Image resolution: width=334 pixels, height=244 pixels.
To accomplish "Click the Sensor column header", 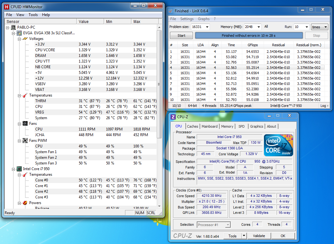I will tap(41, 21).
